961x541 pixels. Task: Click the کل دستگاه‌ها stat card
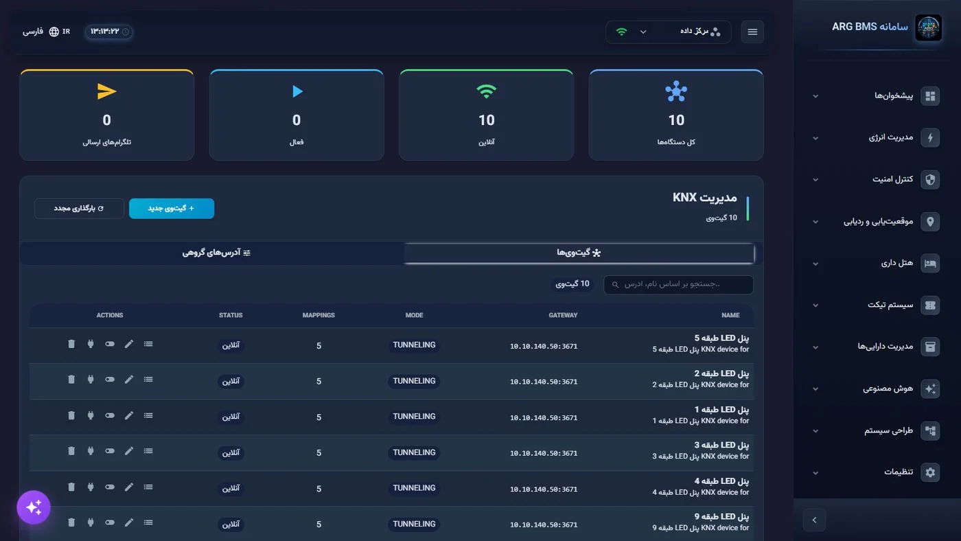676,115
